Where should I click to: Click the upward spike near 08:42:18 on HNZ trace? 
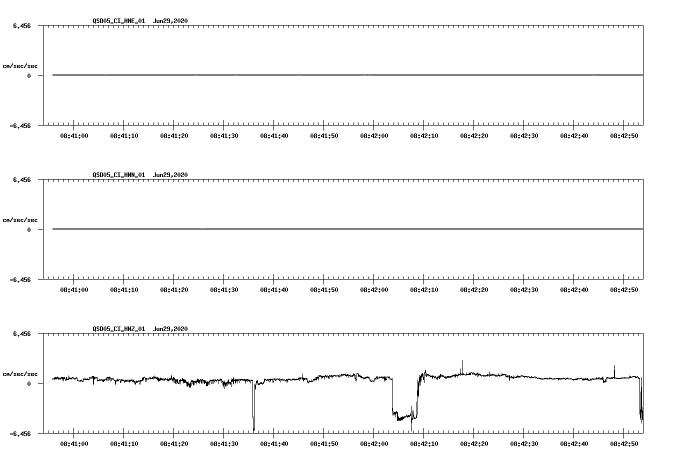(462, 366)
